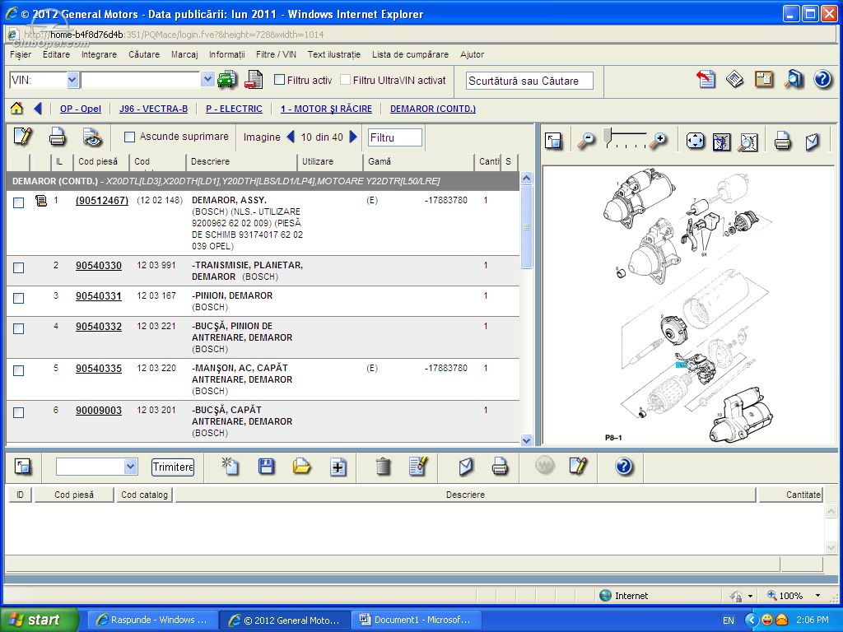Print the shopping list with the printer icon

tap(500, 466)
